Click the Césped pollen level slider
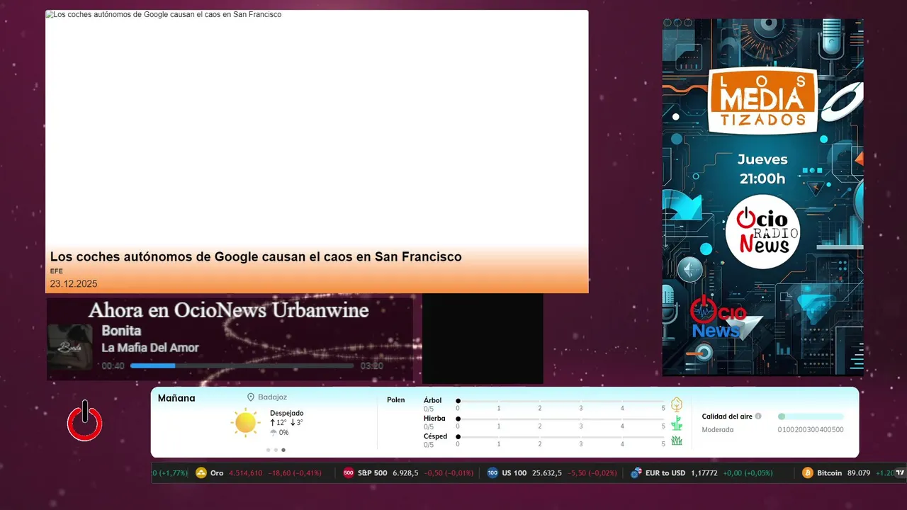The height and width of the screenshot is (510, 907). tap(560, 437)
